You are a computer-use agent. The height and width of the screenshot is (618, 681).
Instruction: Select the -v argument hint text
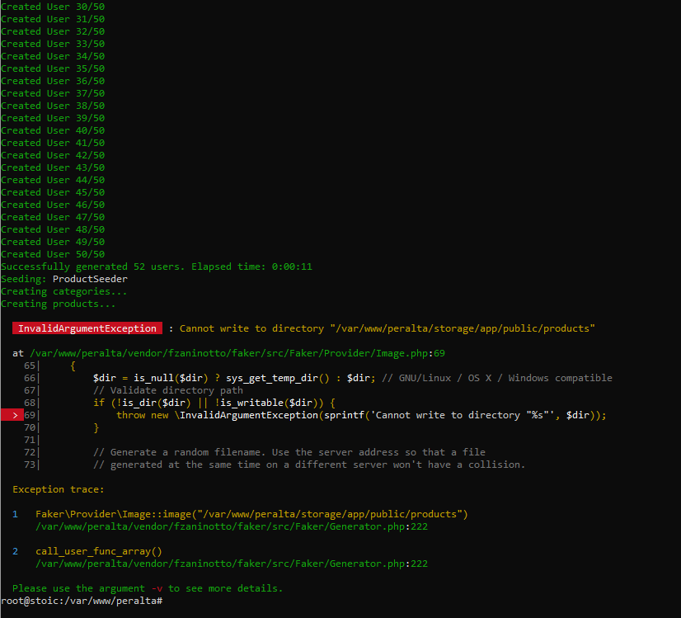(157, 587)
